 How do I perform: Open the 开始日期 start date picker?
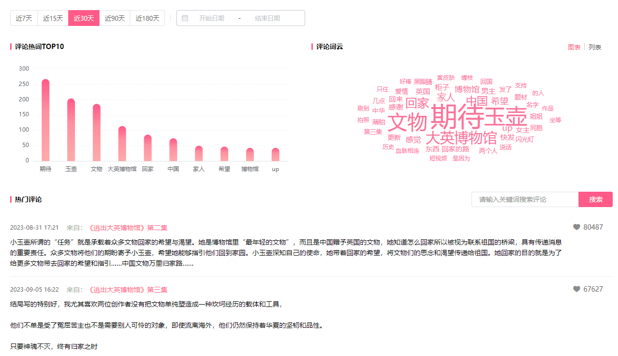(211, 18)
